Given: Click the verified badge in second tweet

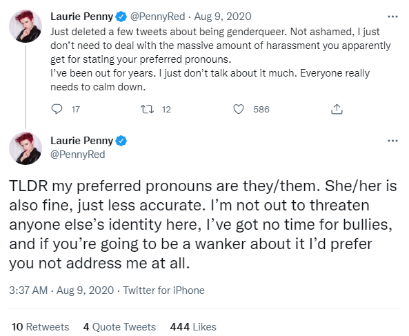Looking at the screenshot, I should [x=121, y=141].
